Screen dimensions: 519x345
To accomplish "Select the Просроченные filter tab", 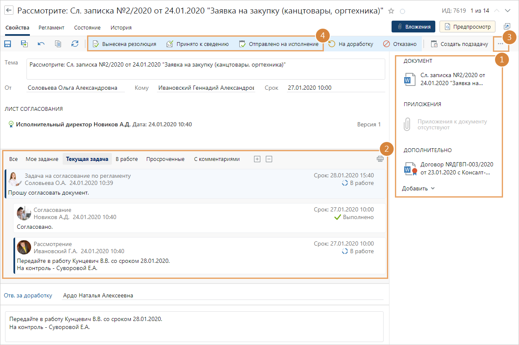I will 165,159.
